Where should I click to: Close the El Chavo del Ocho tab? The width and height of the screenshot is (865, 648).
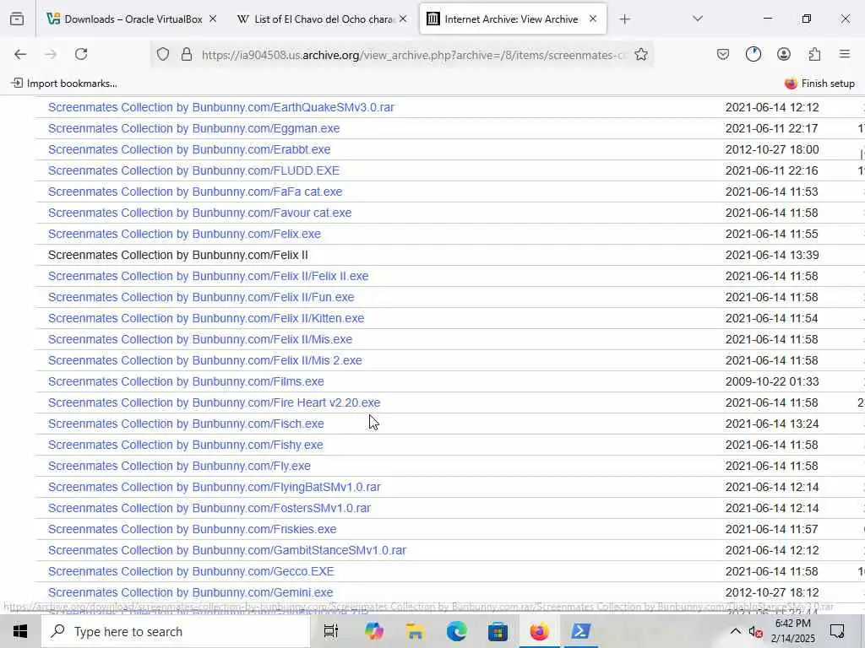pos(403,19)
